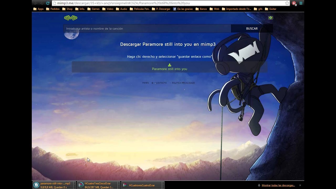Image resolution: width=336 pixels, height=189 pixels.
Task: Click the green download arrow icon
Action: 170,65
